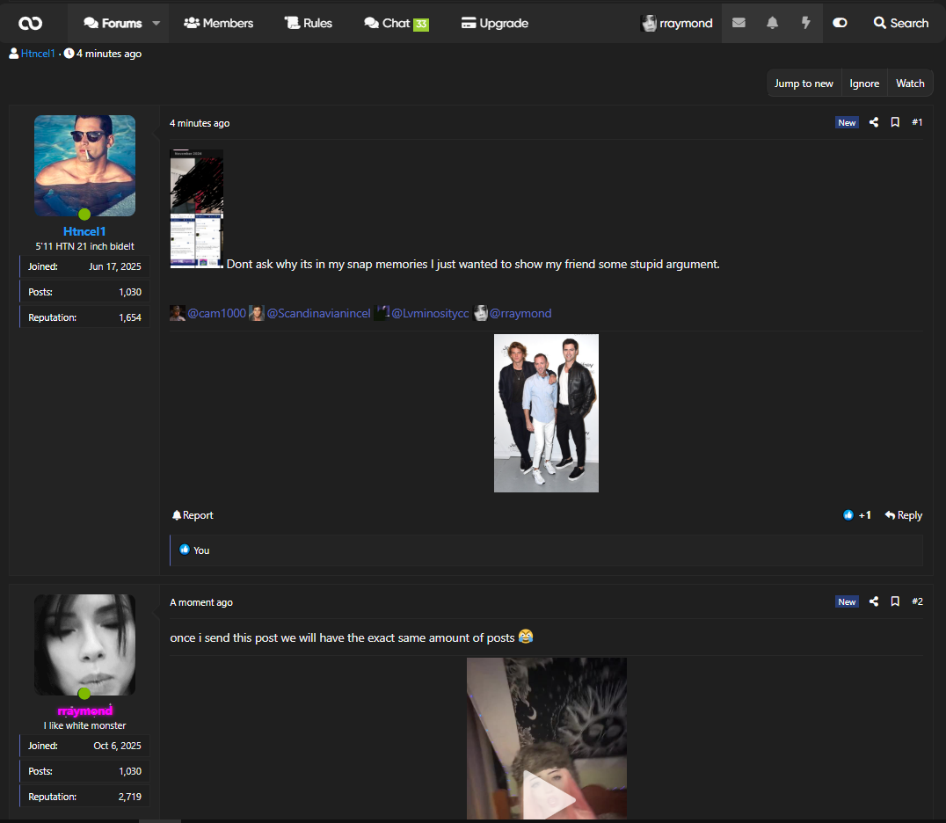946x823 pixels.
Task: Open the rraymond account menu
Action: pos(677,23)
